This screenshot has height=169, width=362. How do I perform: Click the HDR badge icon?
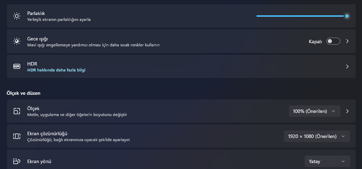(x=17, y=67)
